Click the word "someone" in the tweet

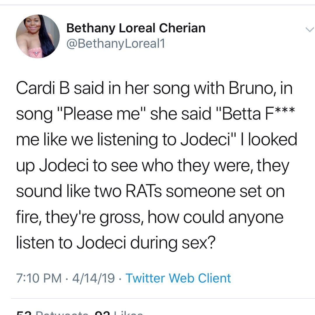click(200, 191)
